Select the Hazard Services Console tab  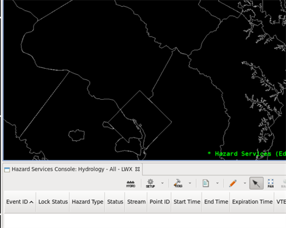click(72, 169)
